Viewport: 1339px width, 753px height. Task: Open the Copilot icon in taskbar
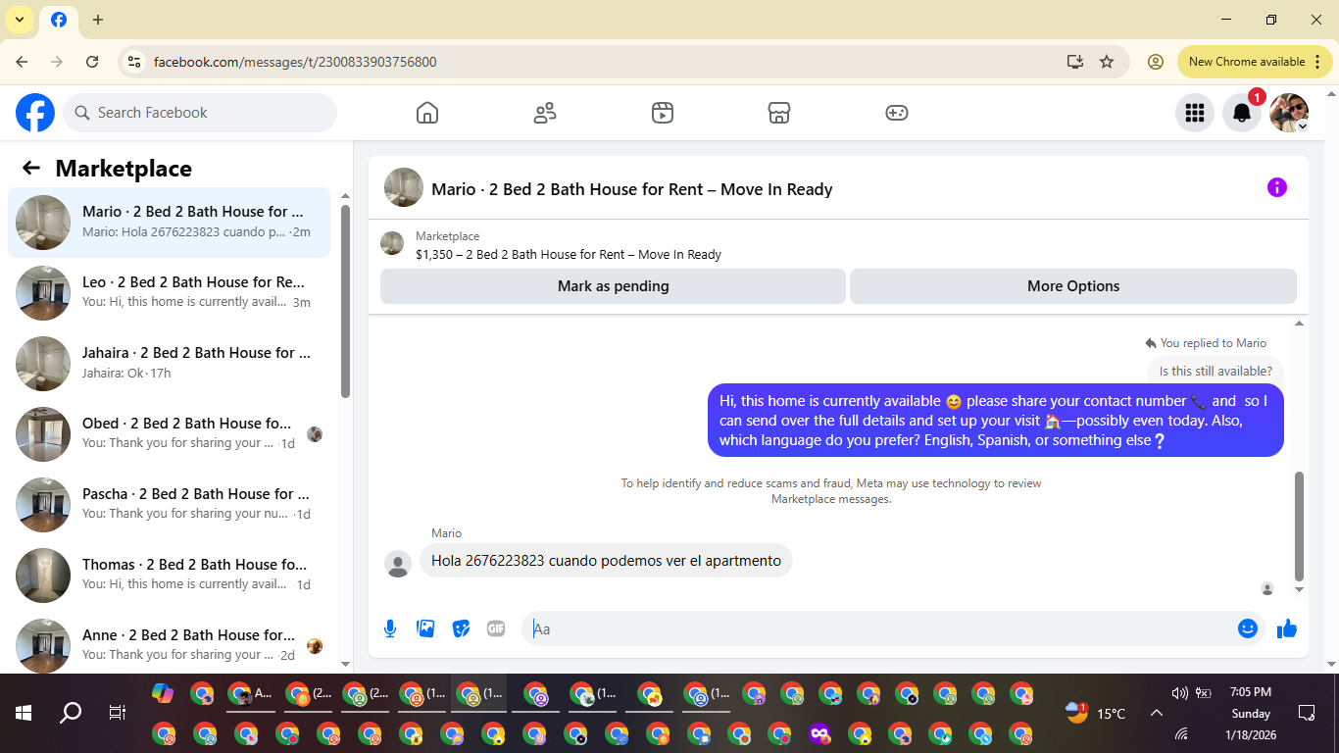coord(163,694)
